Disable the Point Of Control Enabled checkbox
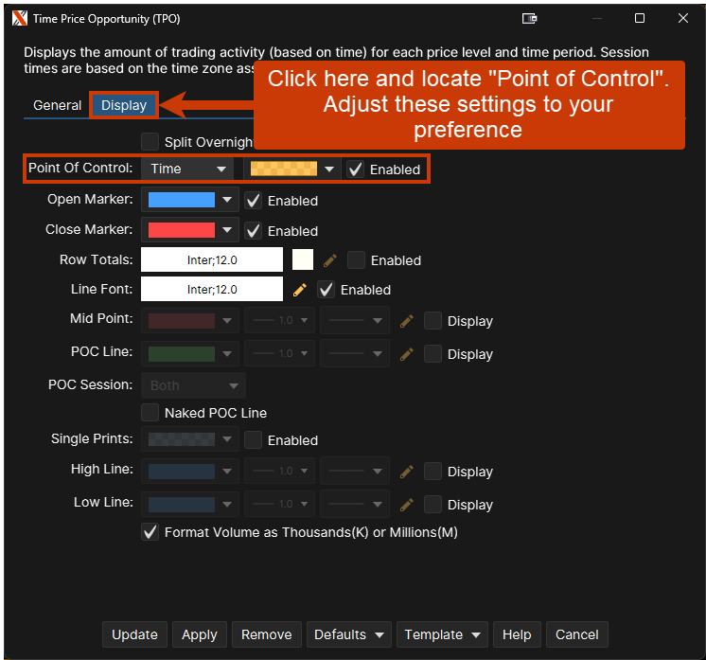706x660 pixels. pos(356,169)
